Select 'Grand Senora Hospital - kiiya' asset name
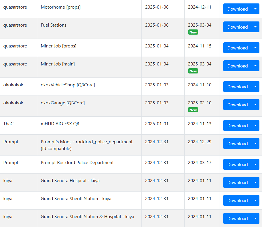This screenshot has width=262, height=227. [70, 181]
